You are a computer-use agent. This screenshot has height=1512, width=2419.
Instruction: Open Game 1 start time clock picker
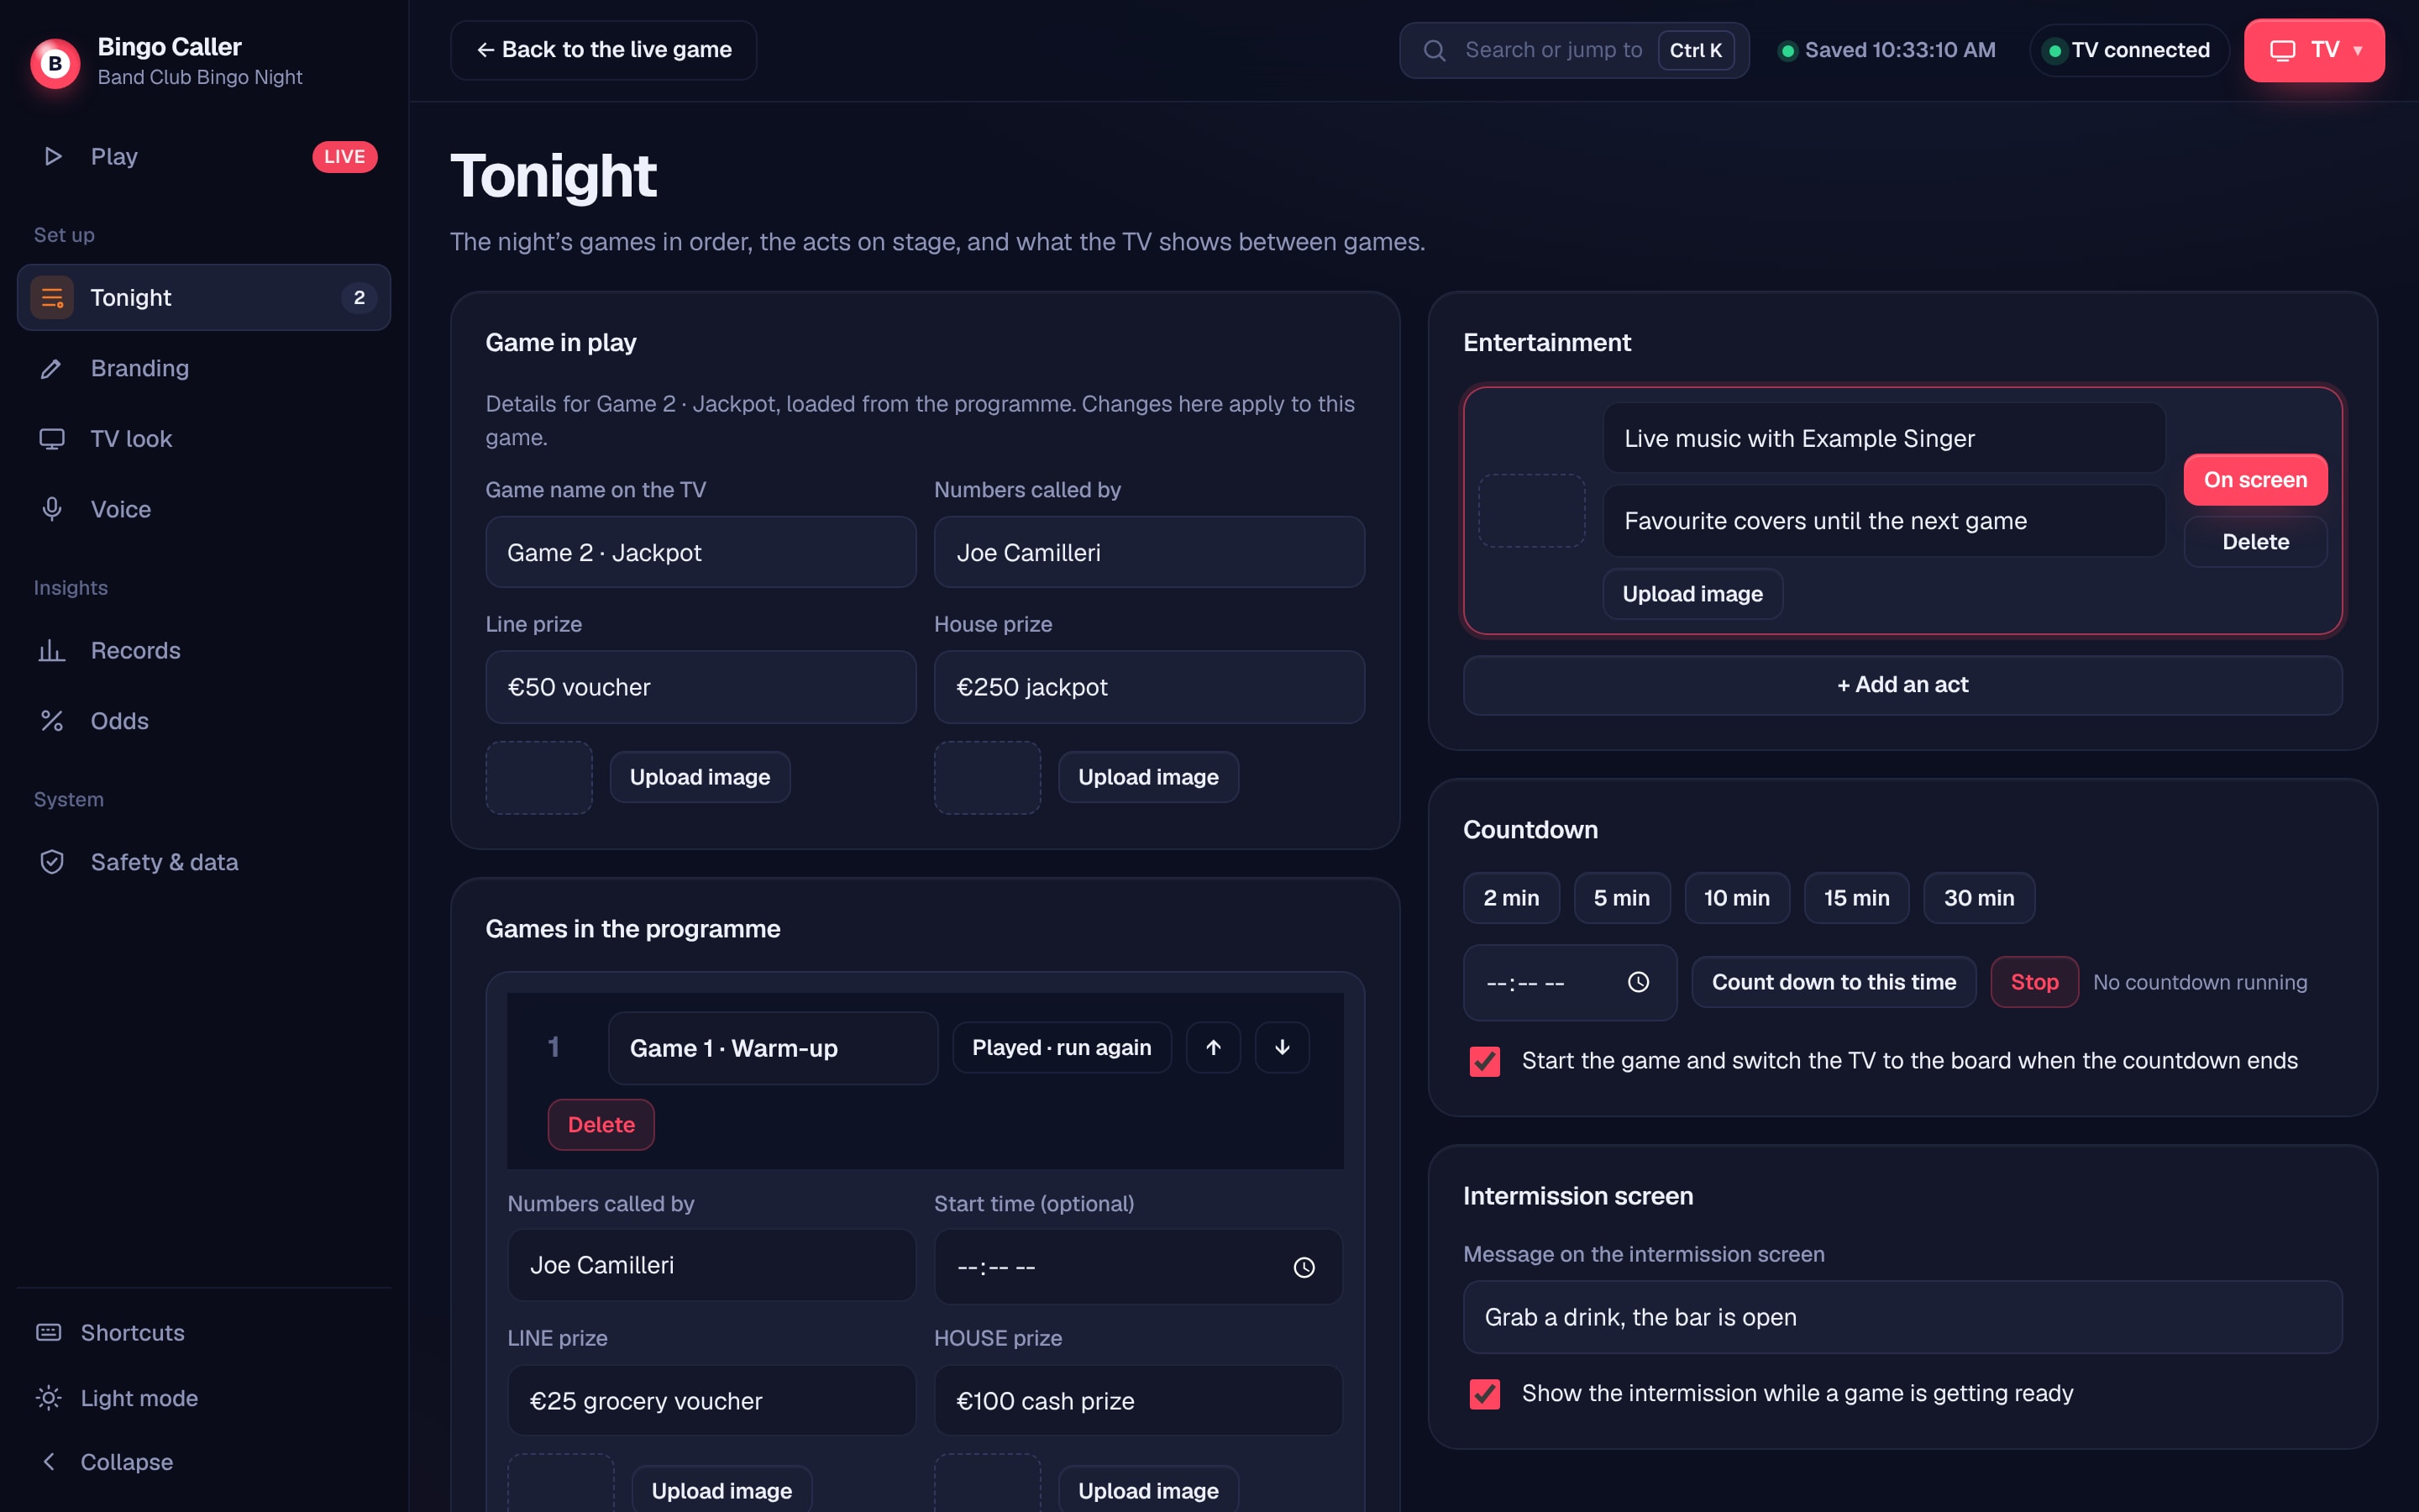click(x=1304, y=1267)
